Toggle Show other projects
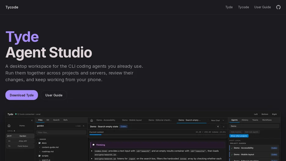 [x=239, y=136]
